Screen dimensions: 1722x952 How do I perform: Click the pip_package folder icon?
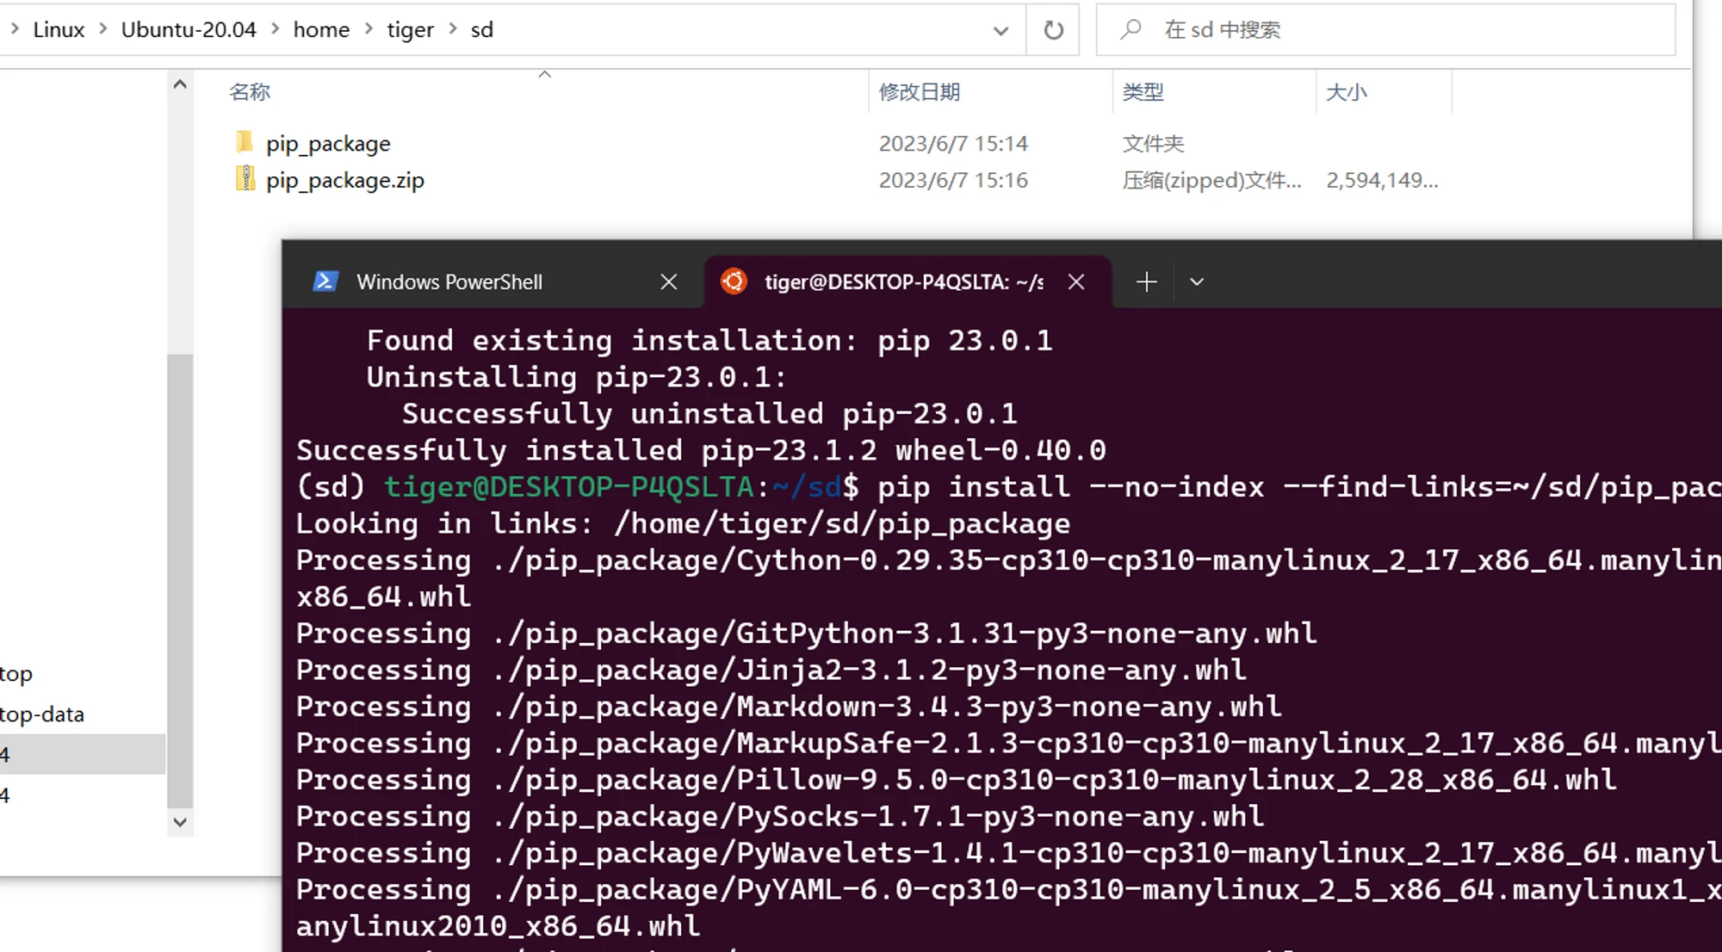point(245,142)
